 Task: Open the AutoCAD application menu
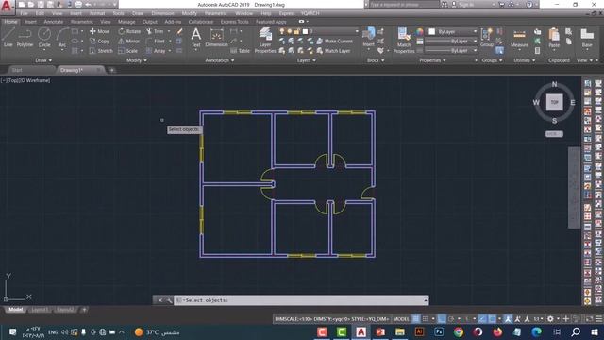(7, 7)
